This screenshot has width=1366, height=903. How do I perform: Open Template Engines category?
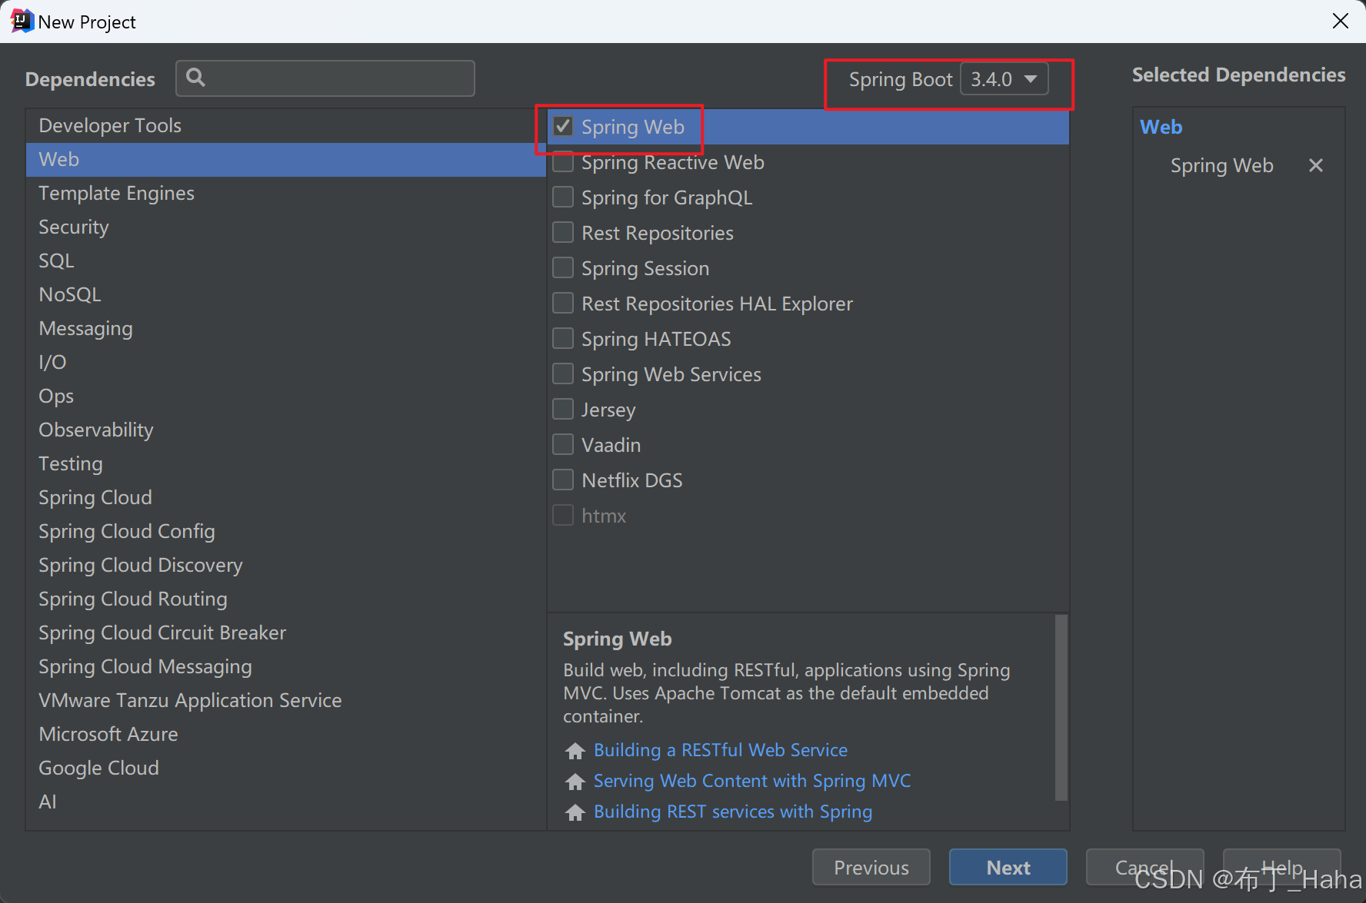285,193
